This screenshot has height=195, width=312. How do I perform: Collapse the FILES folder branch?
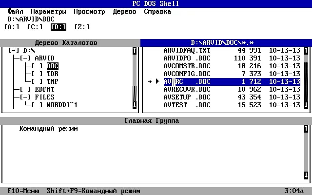tap(25, 97)
